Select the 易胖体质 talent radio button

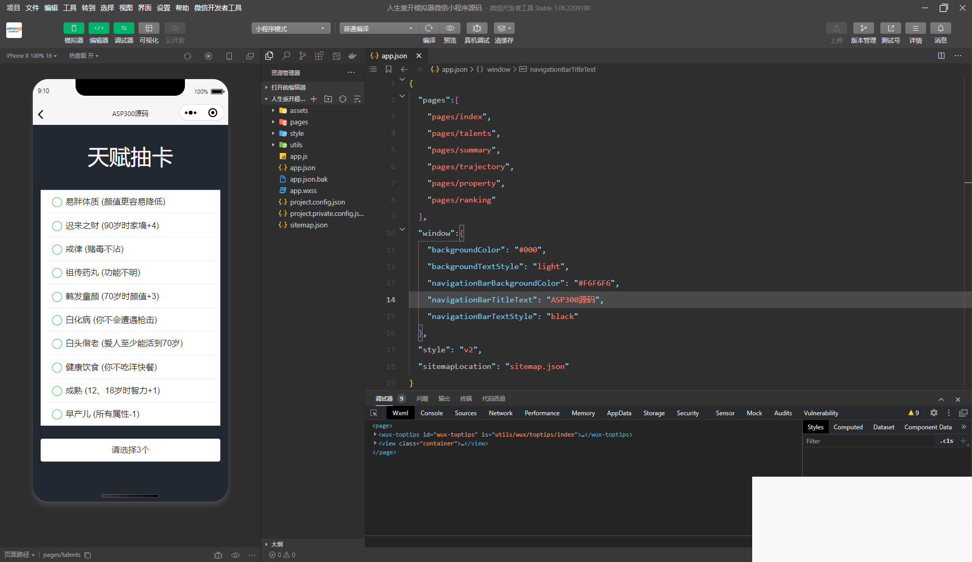[57, 202]
